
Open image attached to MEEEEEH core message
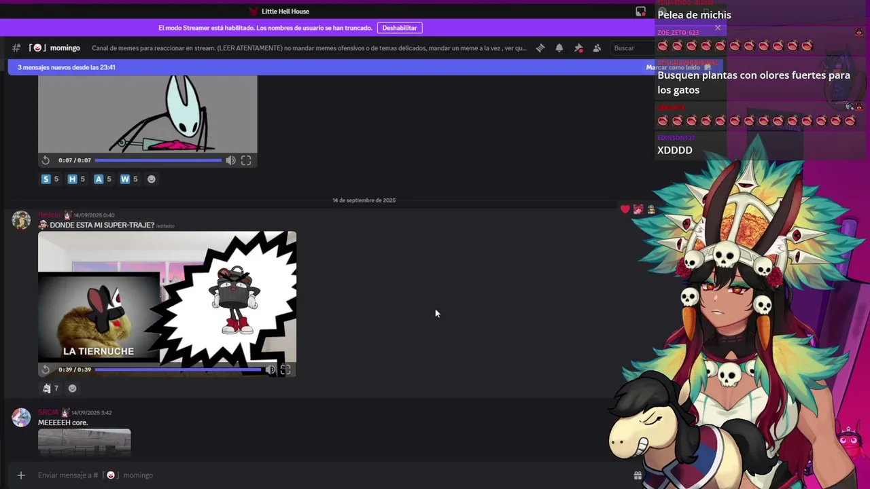point(84,442)
